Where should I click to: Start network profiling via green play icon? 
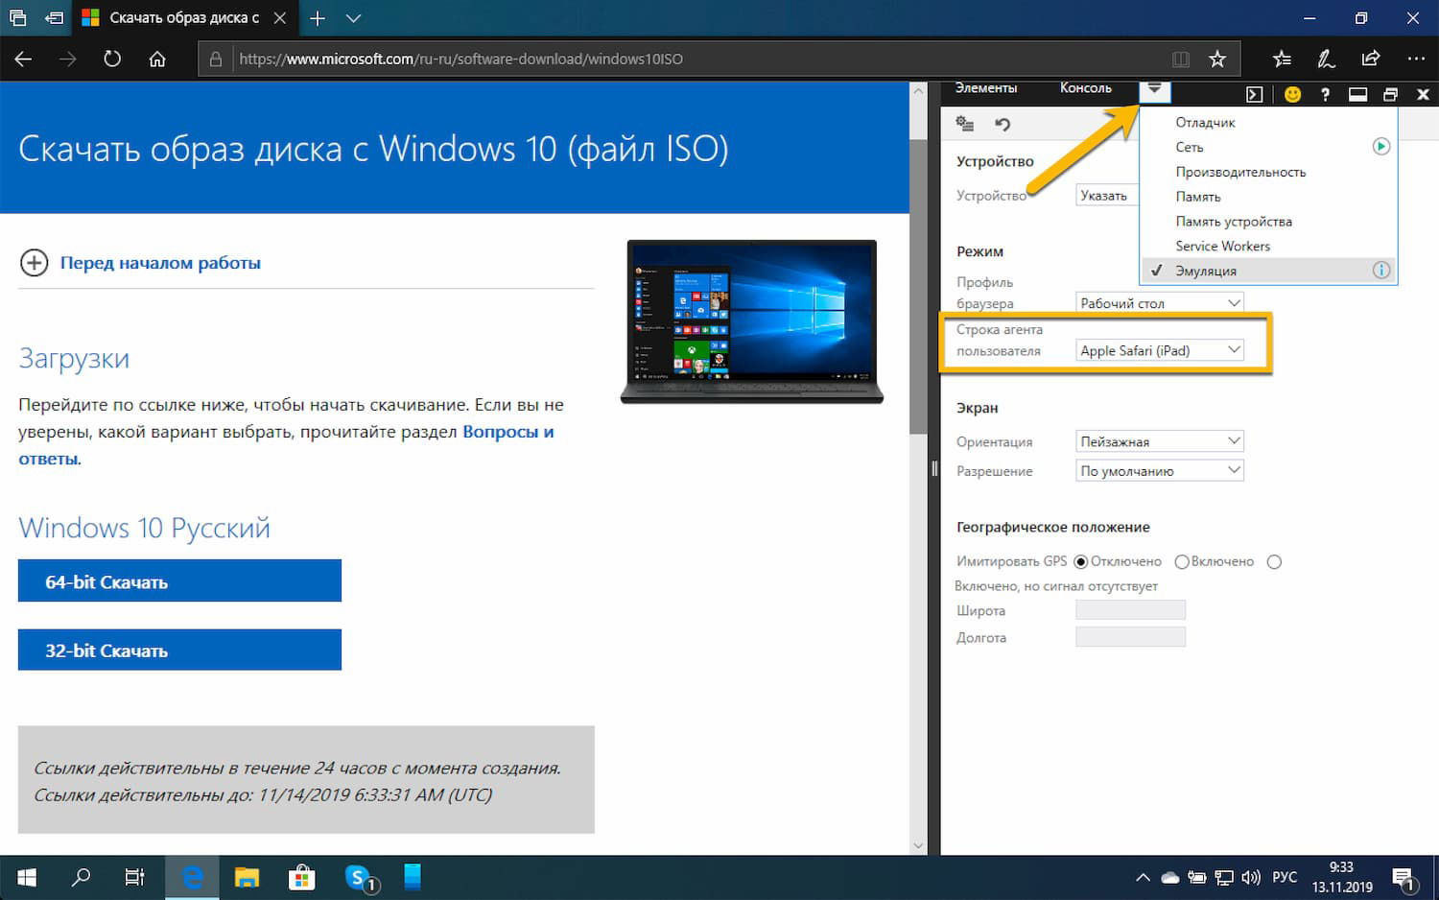click(x=1381, y=146)
